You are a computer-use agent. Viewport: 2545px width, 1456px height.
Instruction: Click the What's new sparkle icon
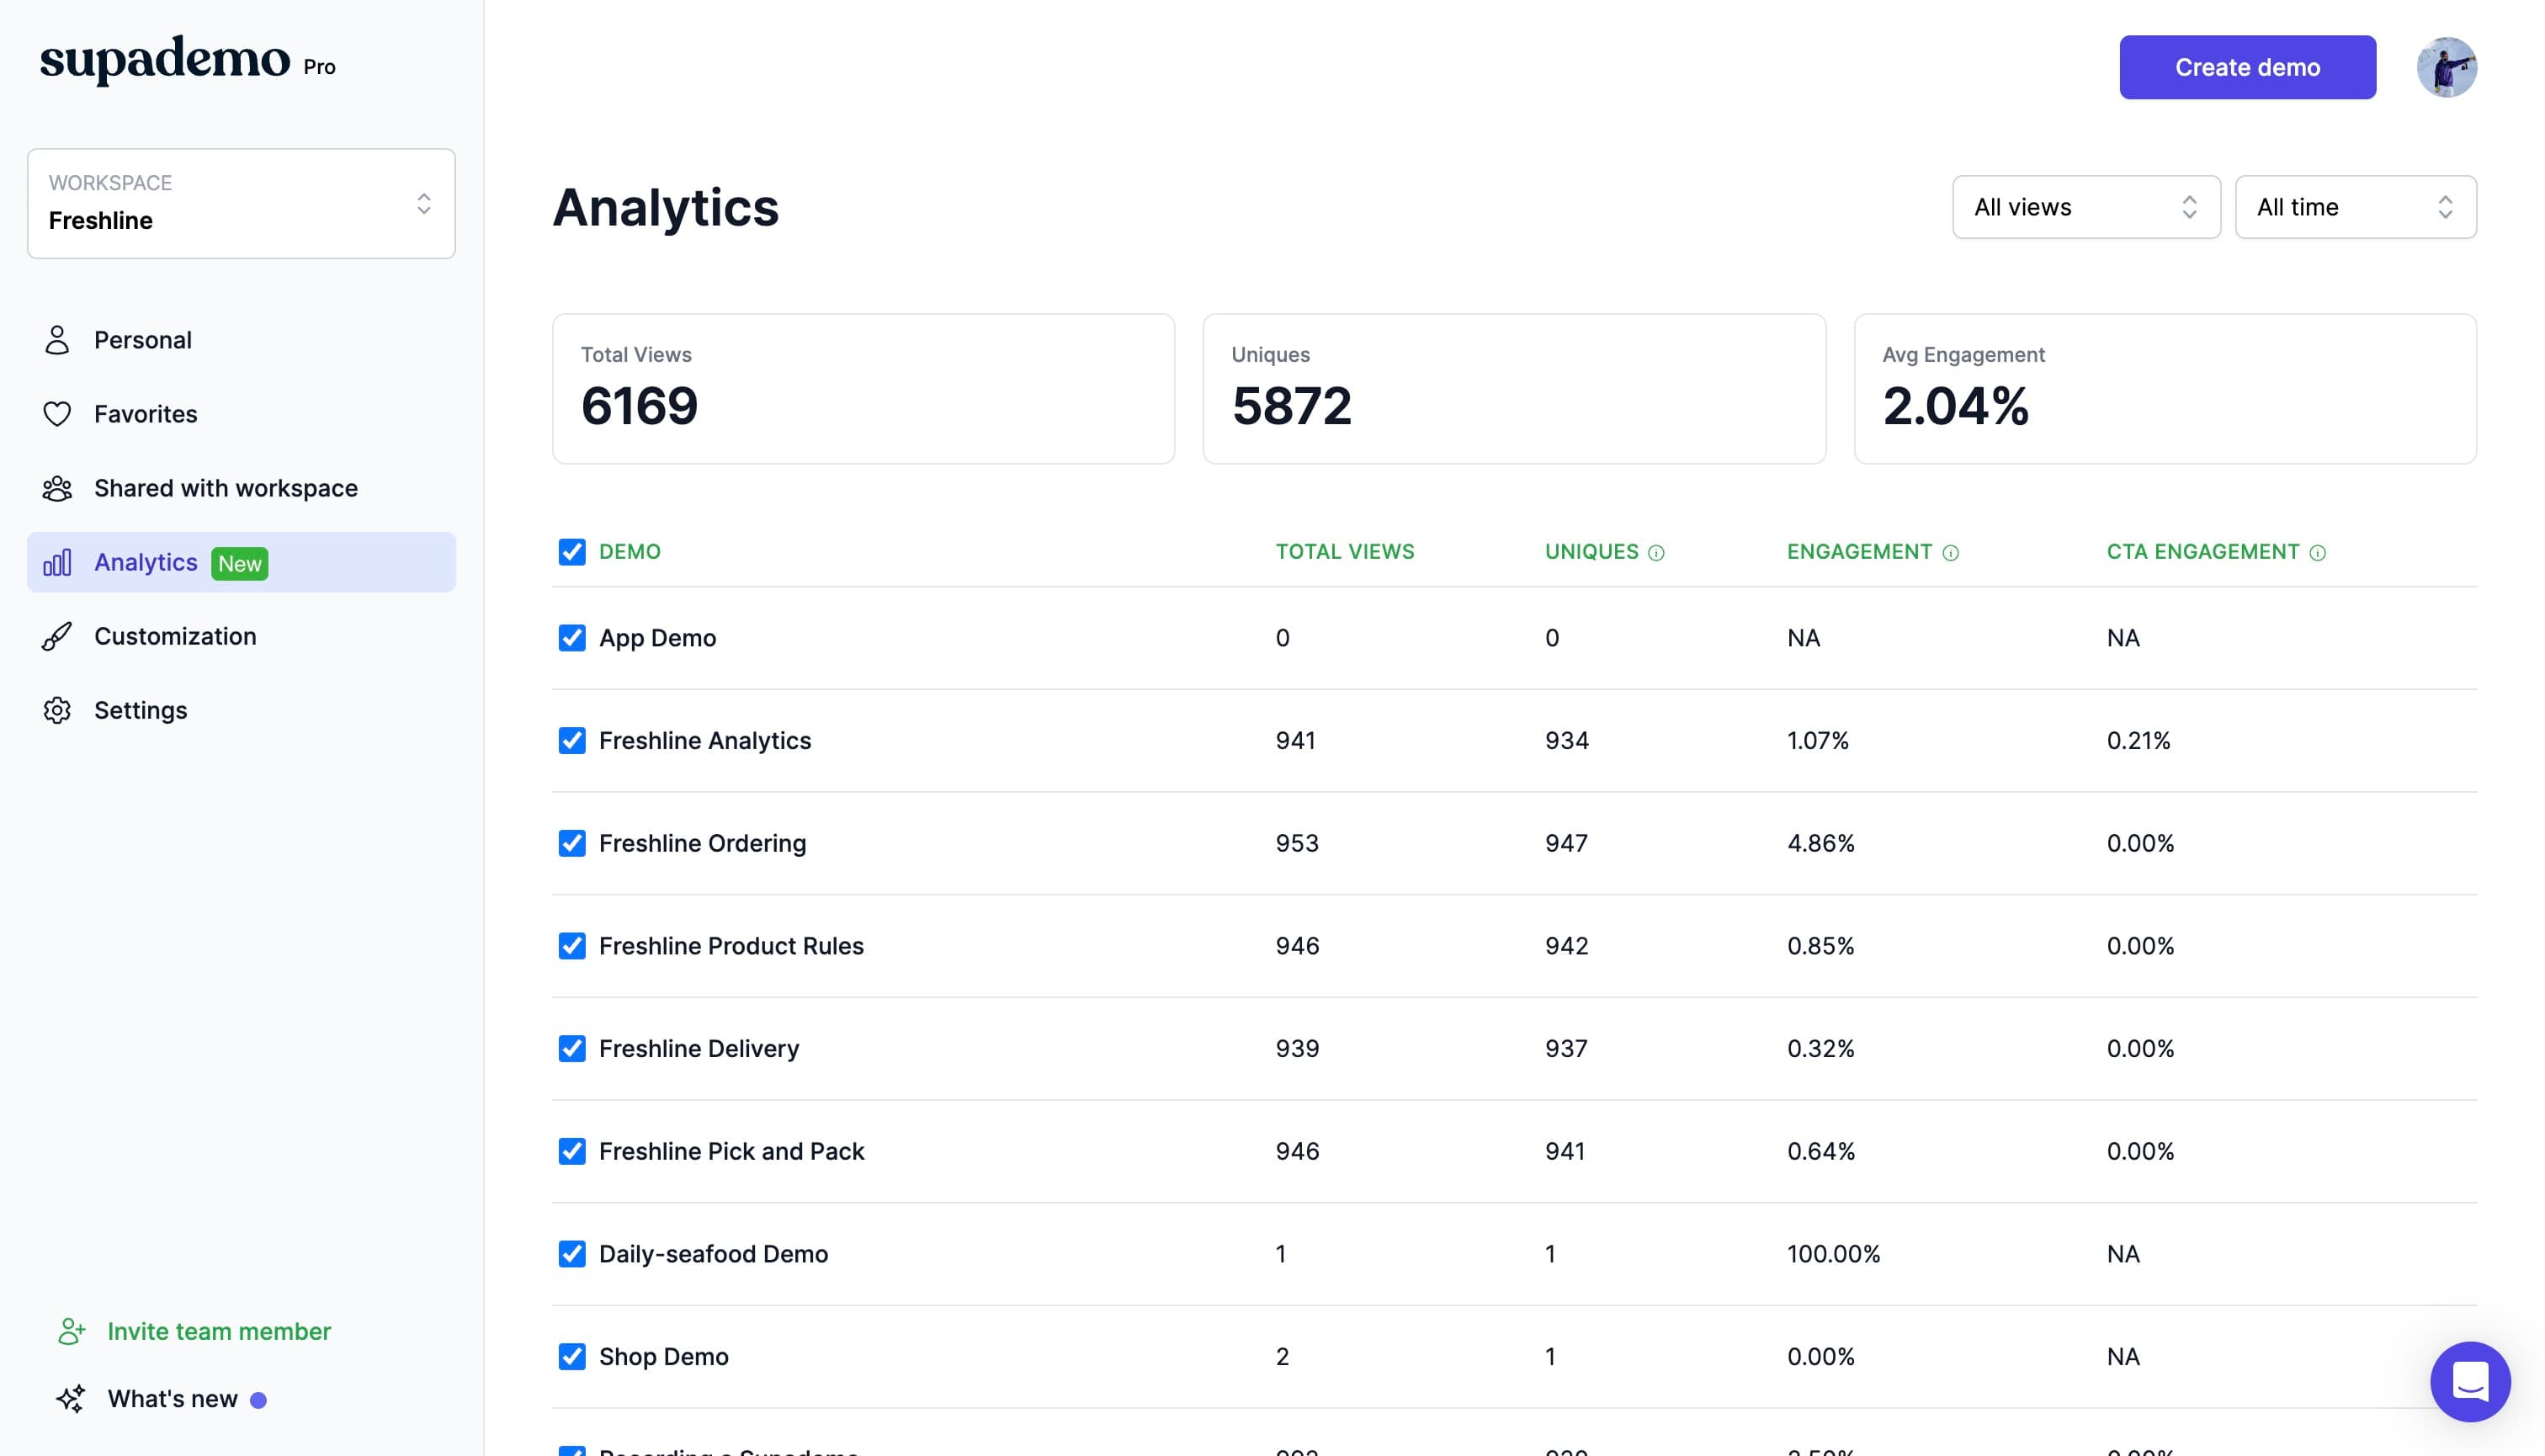(71, 1398)
